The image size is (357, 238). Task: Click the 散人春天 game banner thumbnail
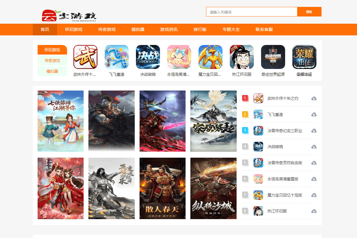(x=162, y=188)
